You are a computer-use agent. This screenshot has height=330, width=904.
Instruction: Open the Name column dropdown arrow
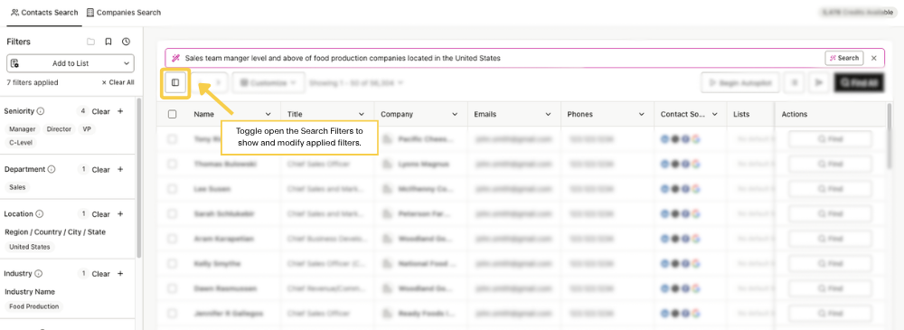pos(268,114)
